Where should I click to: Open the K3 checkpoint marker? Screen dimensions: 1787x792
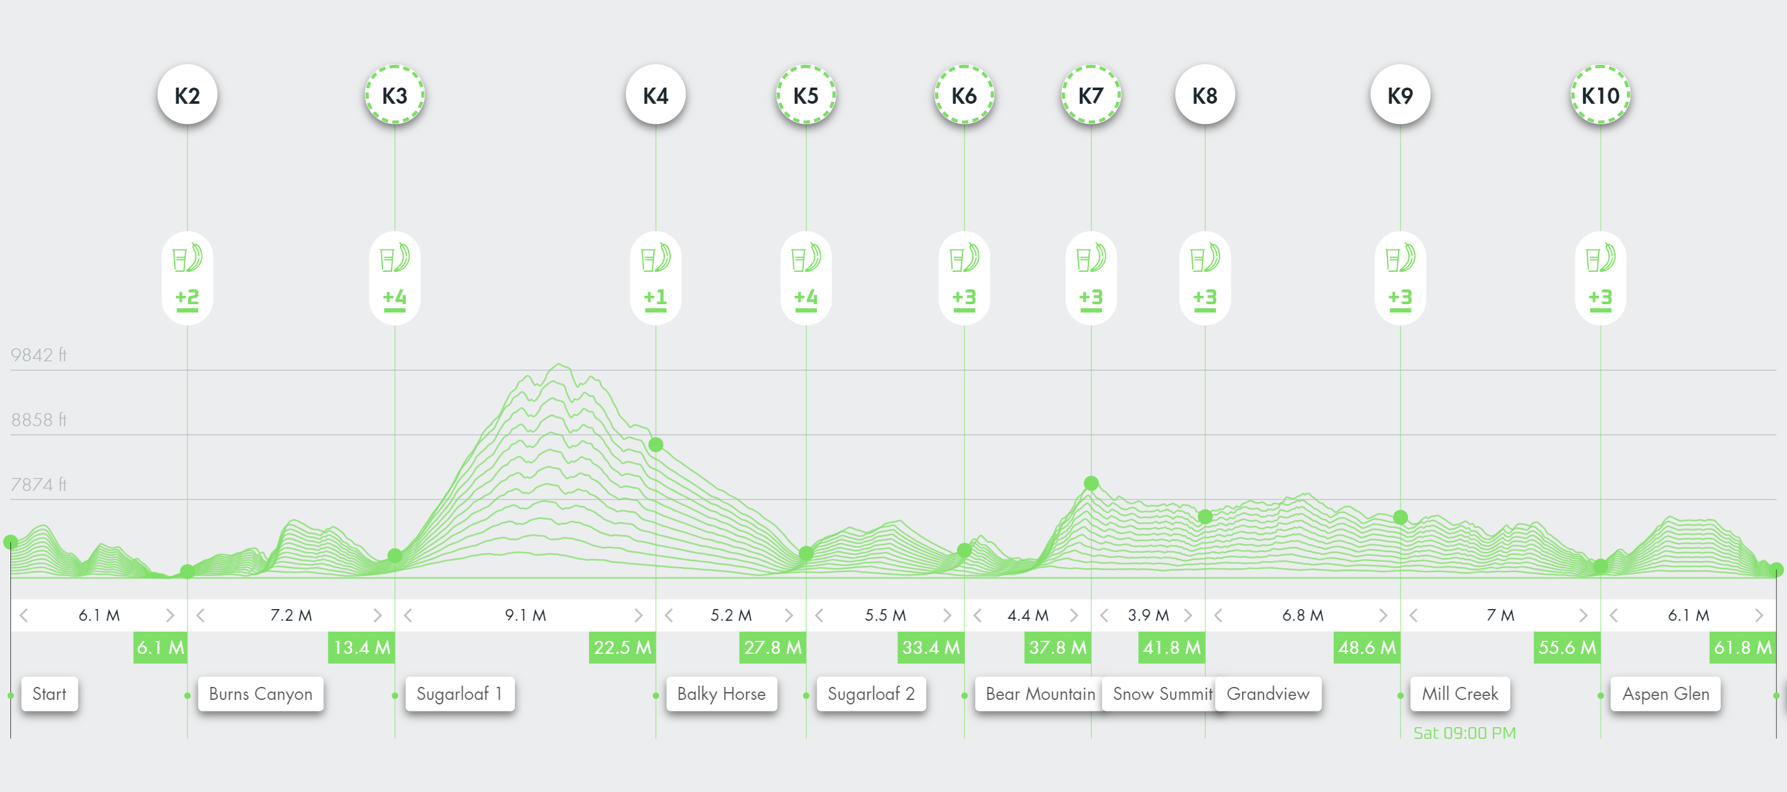point(395,95)
